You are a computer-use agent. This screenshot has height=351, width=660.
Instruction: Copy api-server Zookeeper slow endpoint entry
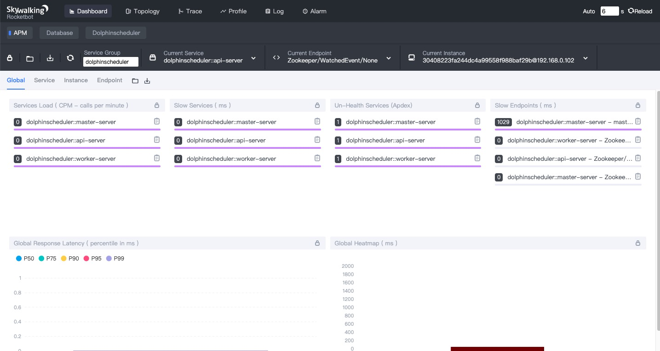tap(638, 158)
